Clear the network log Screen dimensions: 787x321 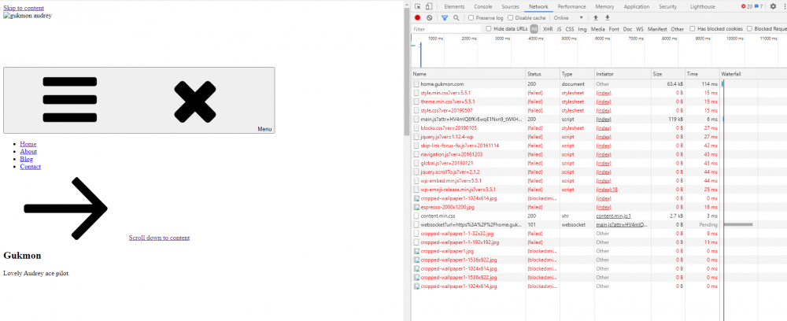[x=429, y=17]
